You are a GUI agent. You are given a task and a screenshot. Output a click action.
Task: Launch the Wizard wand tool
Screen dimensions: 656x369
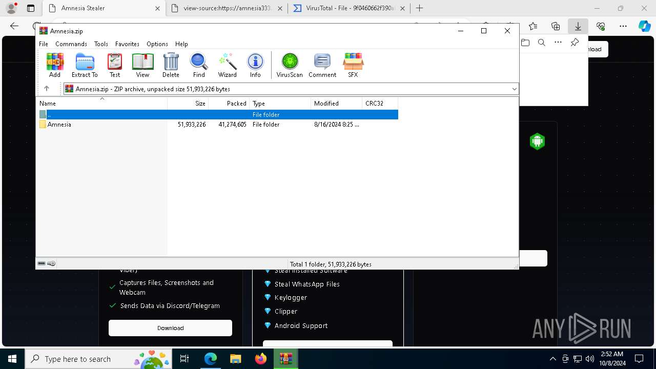tap(227, 65)
